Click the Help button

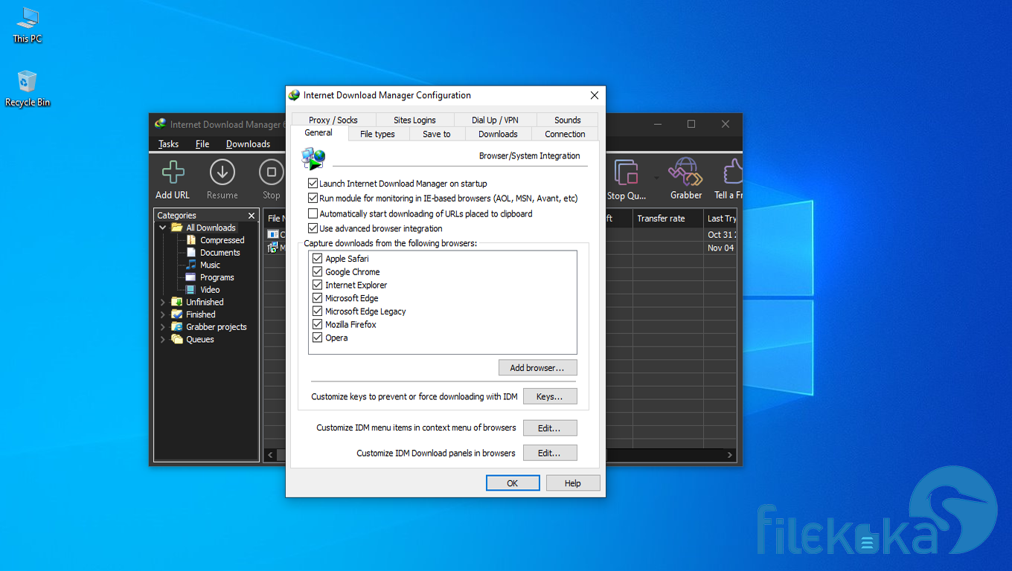point(573,483)
